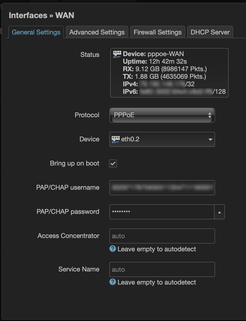The height and width of the screenshot is (321, 246).
Task: Open the Device dropdown showing eth0.2
Action: (x=162, y=139)
